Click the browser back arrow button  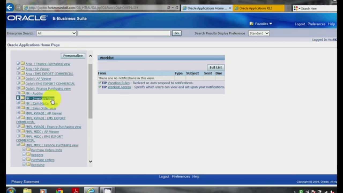click(10, 8)
